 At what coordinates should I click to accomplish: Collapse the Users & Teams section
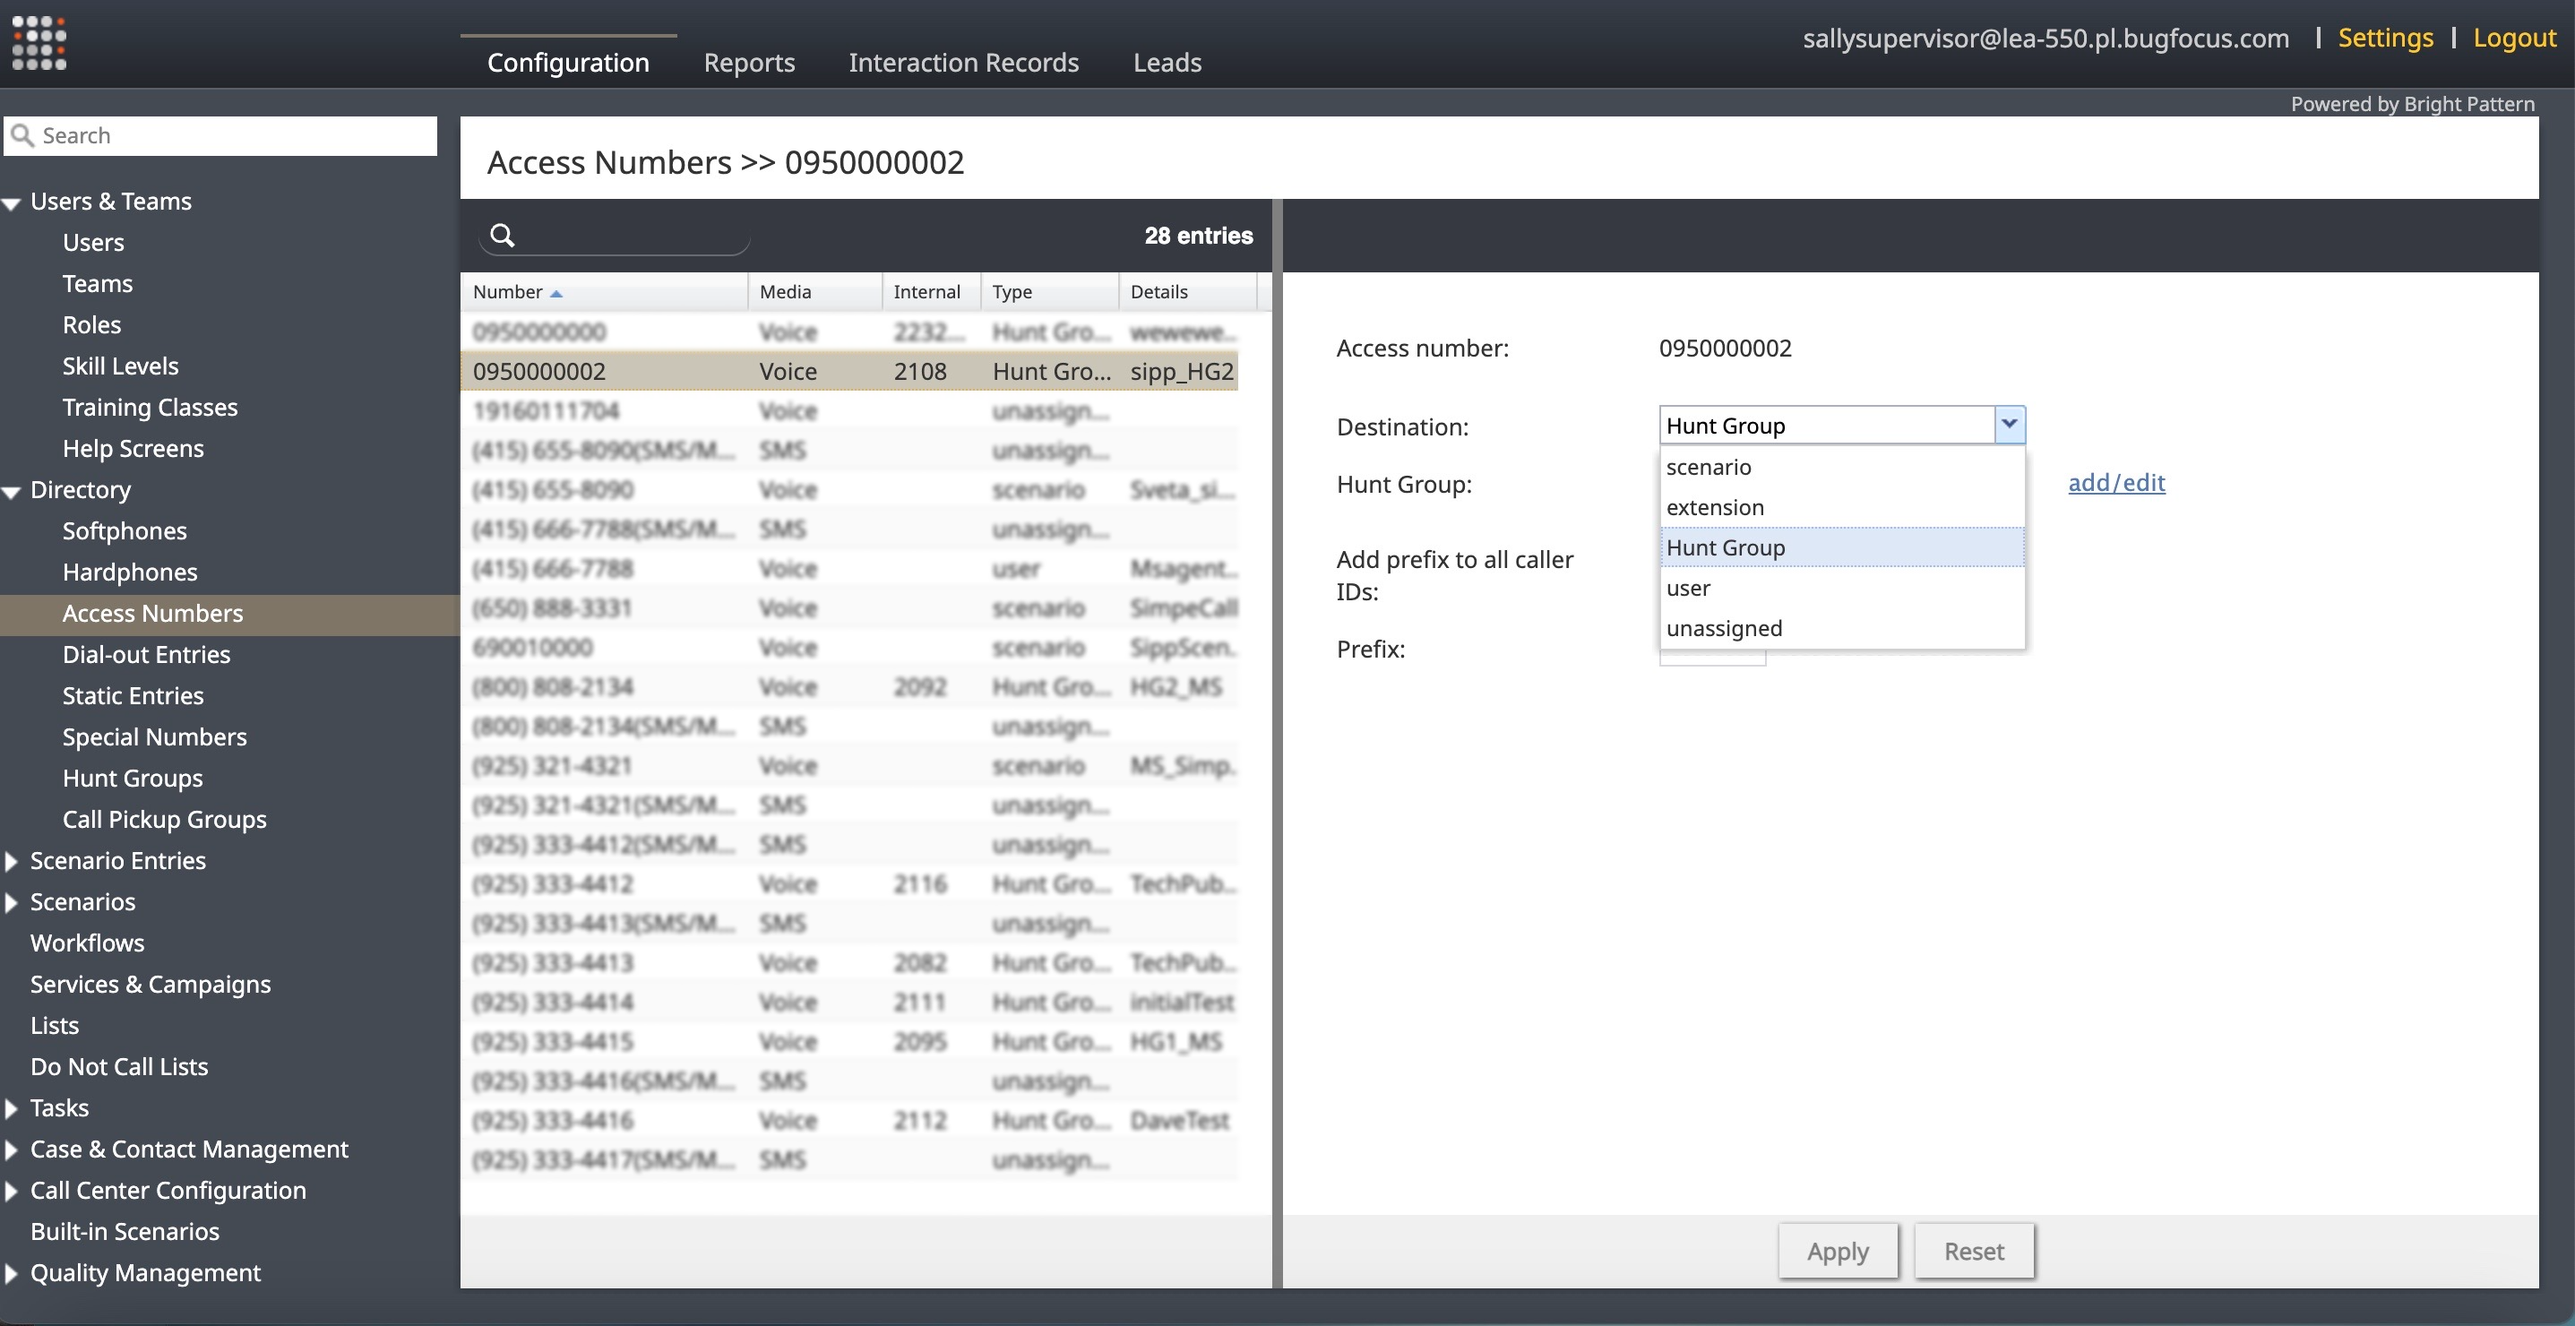12,202
